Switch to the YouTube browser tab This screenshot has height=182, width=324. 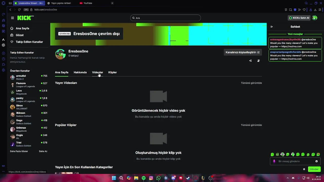tap(88, 3)
